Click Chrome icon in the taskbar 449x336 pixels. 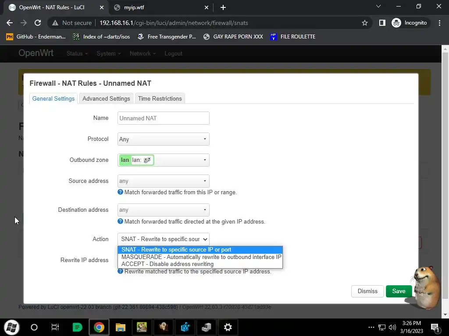point(99,327)
